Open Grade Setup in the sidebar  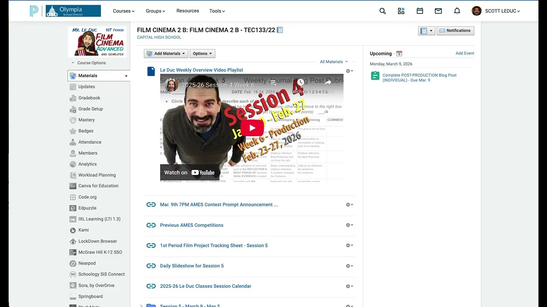tap(91, 109)
